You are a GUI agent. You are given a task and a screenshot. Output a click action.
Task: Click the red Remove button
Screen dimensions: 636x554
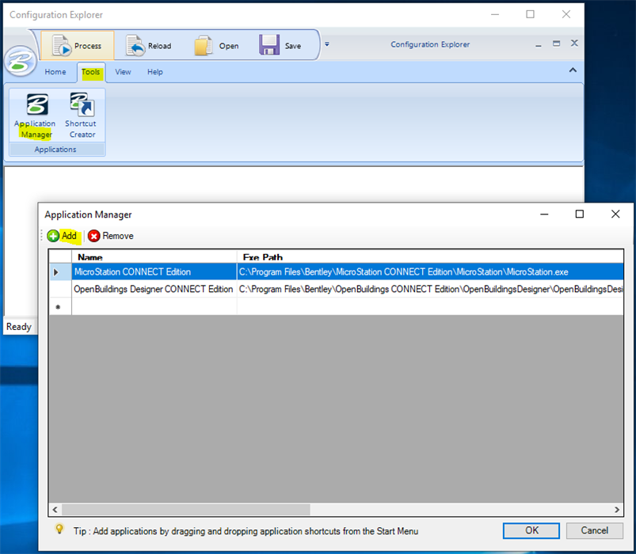click(111, 236)
